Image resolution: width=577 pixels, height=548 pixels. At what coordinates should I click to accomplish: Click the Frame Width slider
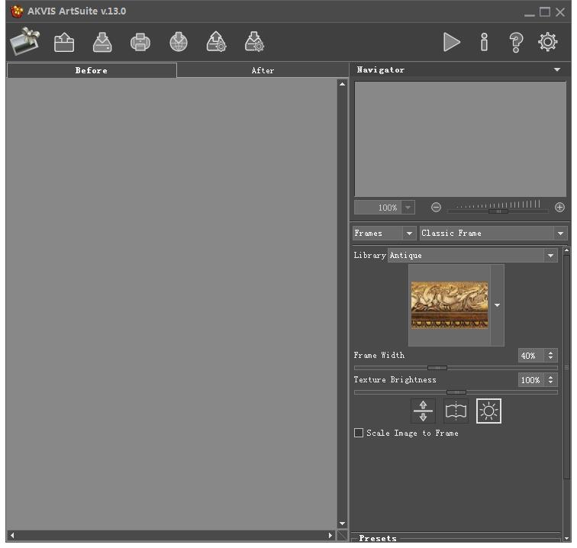coord(456,368)
